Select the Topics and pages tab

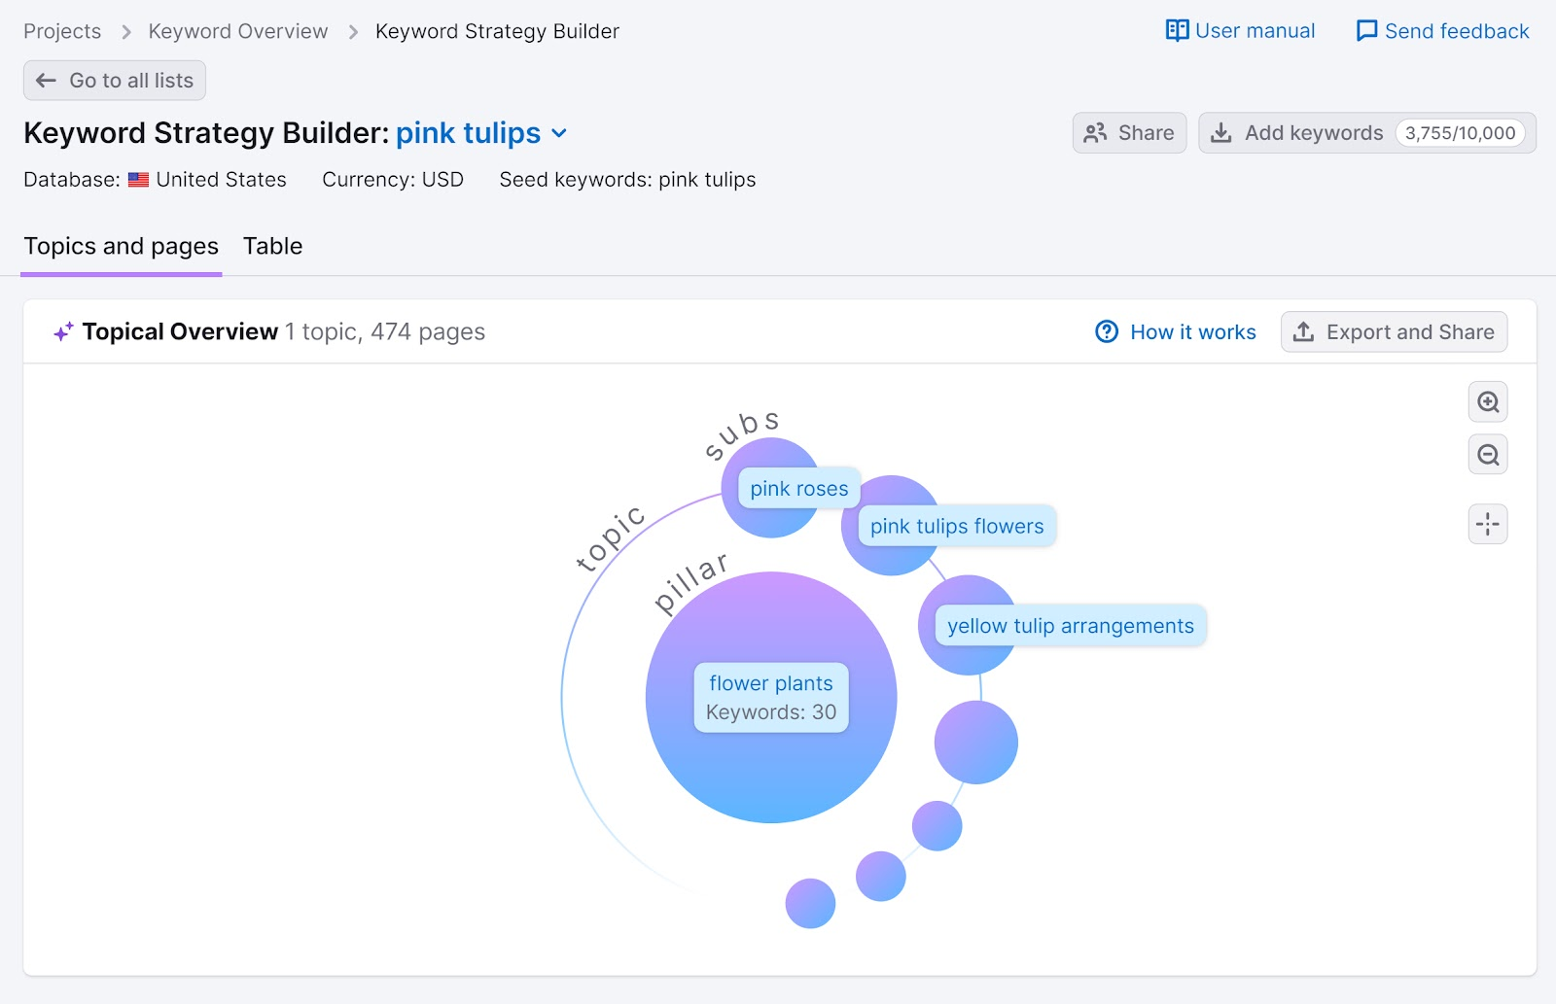(122, 246)
